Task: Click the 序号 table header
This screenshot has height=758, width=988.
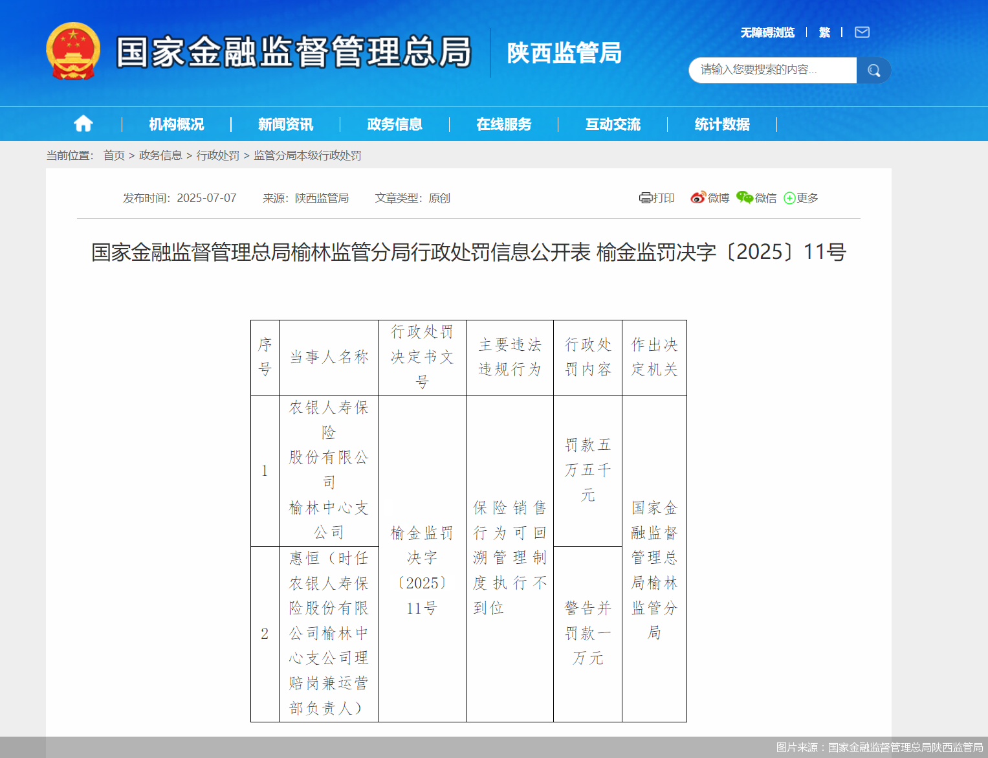Action: click(265, 357)
